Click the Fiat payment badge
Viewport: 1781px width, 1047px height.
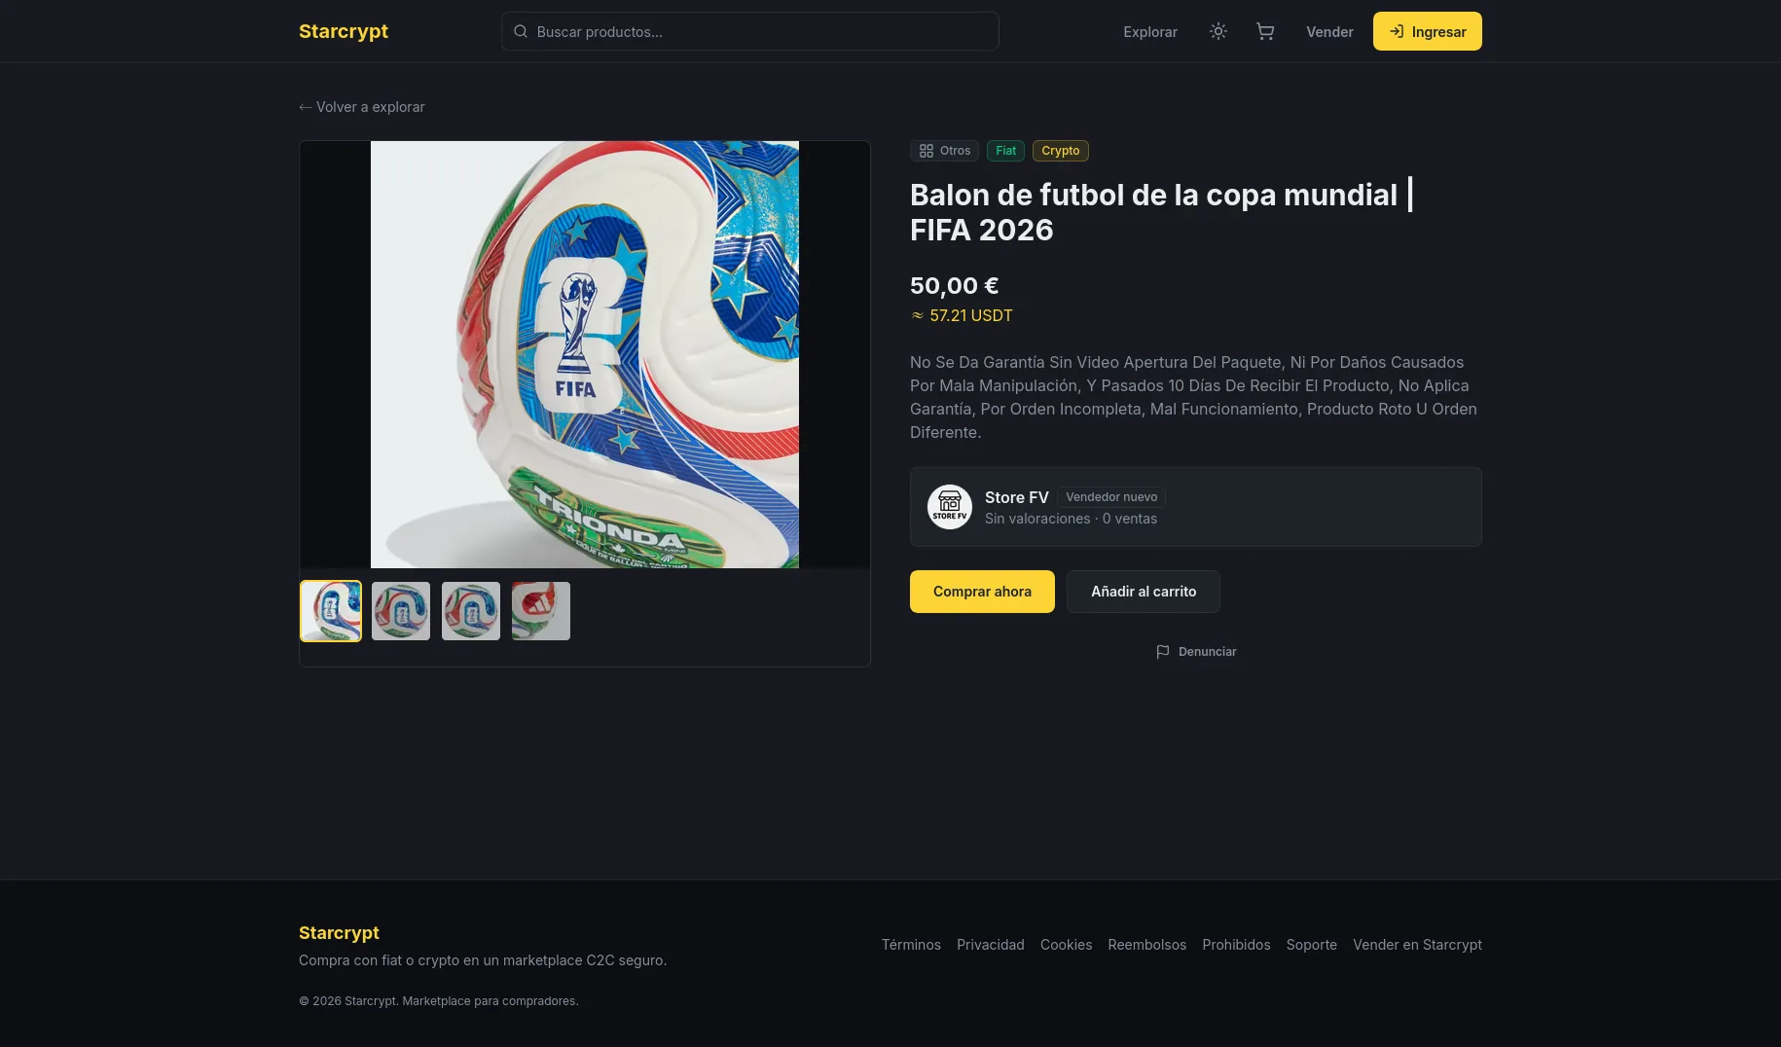point(1005,151)
